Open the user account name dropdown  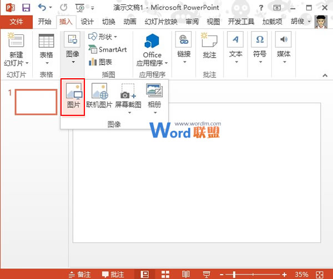(301, 21)
